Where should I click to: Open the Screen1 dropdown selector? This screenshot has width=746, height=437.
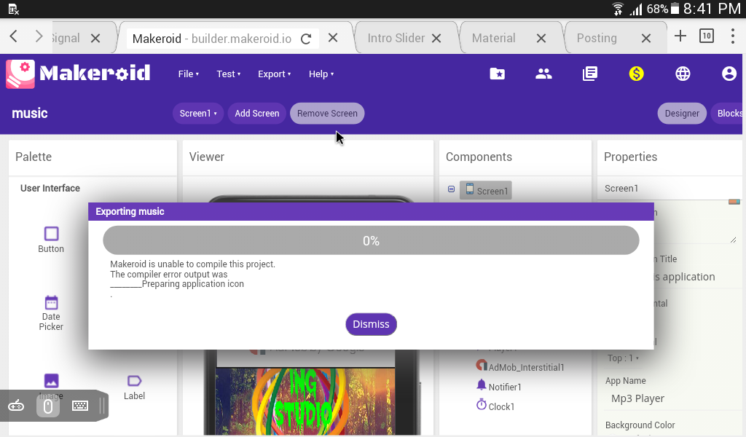(x=198, y=114)
